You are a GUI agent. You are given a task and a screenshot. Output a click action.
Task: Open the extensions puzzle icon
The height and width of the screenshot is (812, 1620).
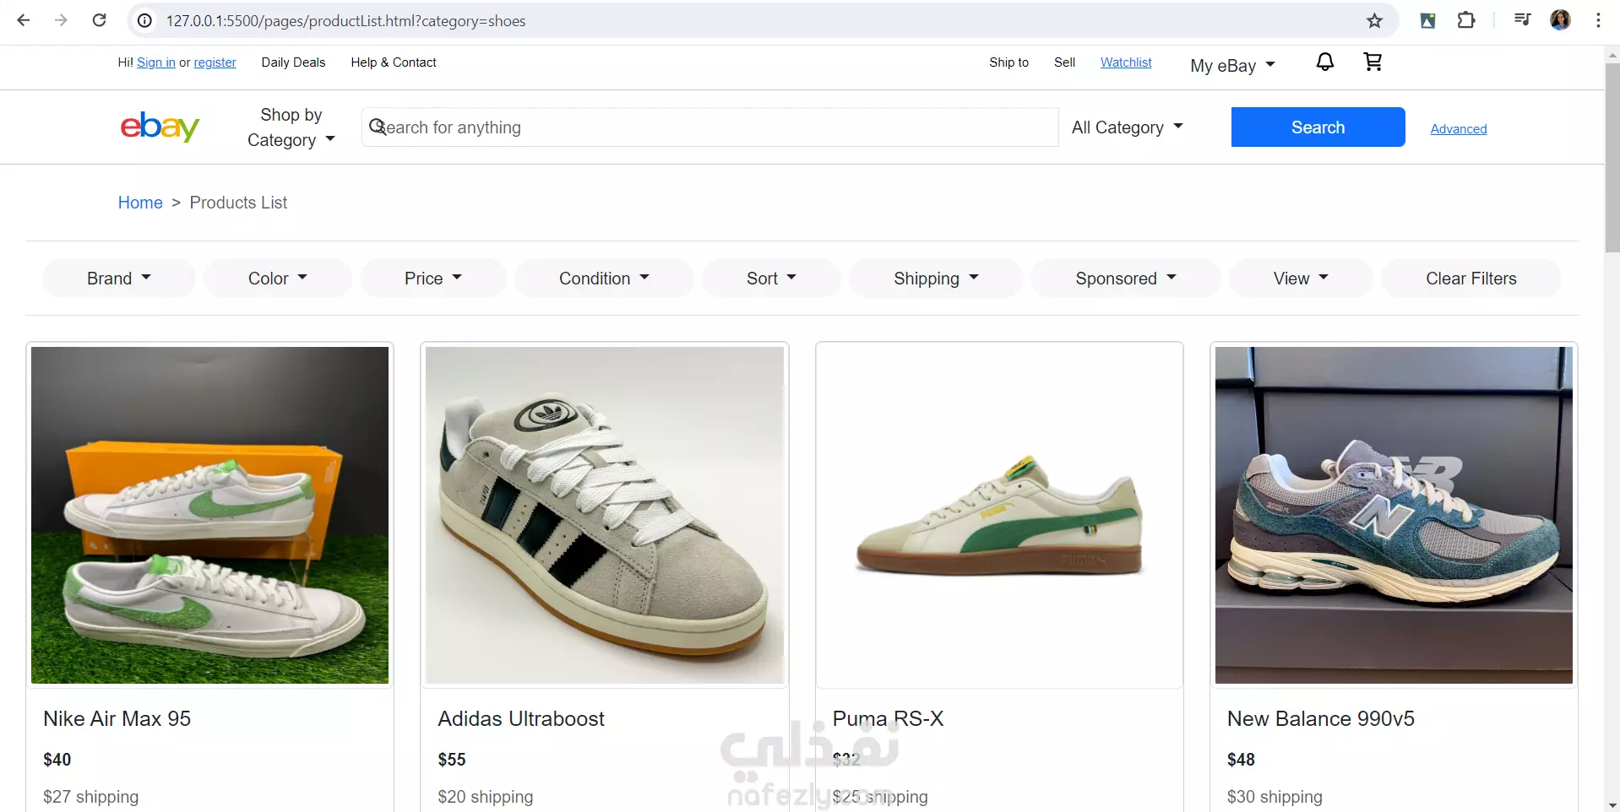tap(1466, 20)
